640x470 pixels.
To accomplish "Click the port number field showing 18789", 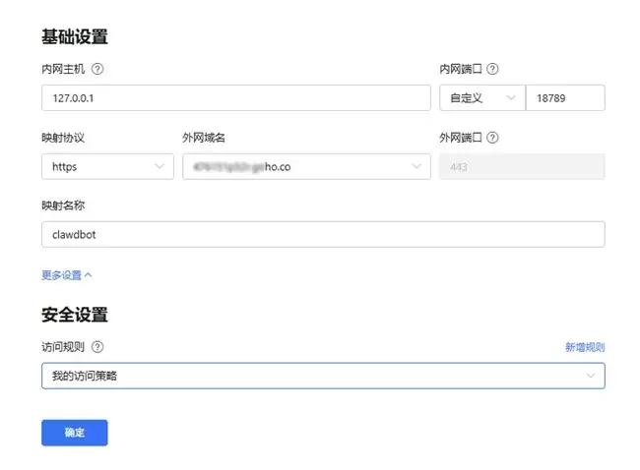I will (x=565, y=97).
